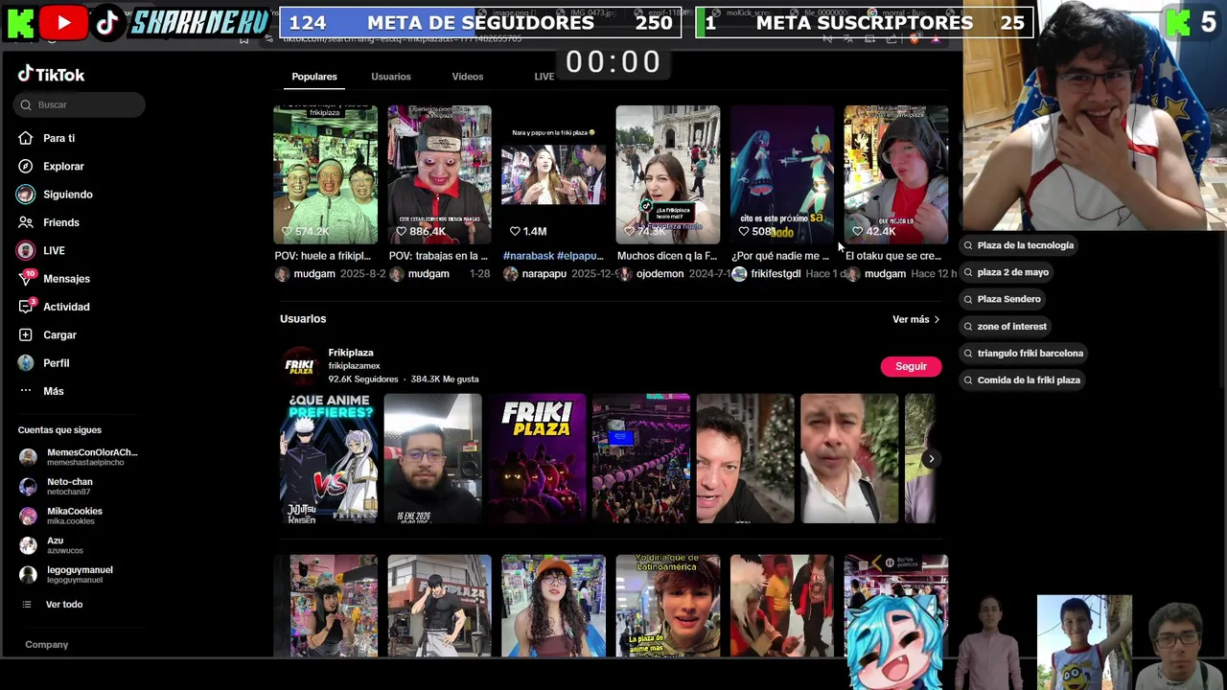Click the compass icon beside Explorar
The width and height of the screenshot is (1227, 690).
[26, 166]
